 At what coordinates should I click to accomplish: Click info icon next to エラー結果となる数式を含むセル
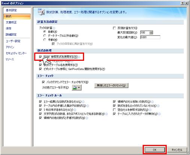pos(83,102)
